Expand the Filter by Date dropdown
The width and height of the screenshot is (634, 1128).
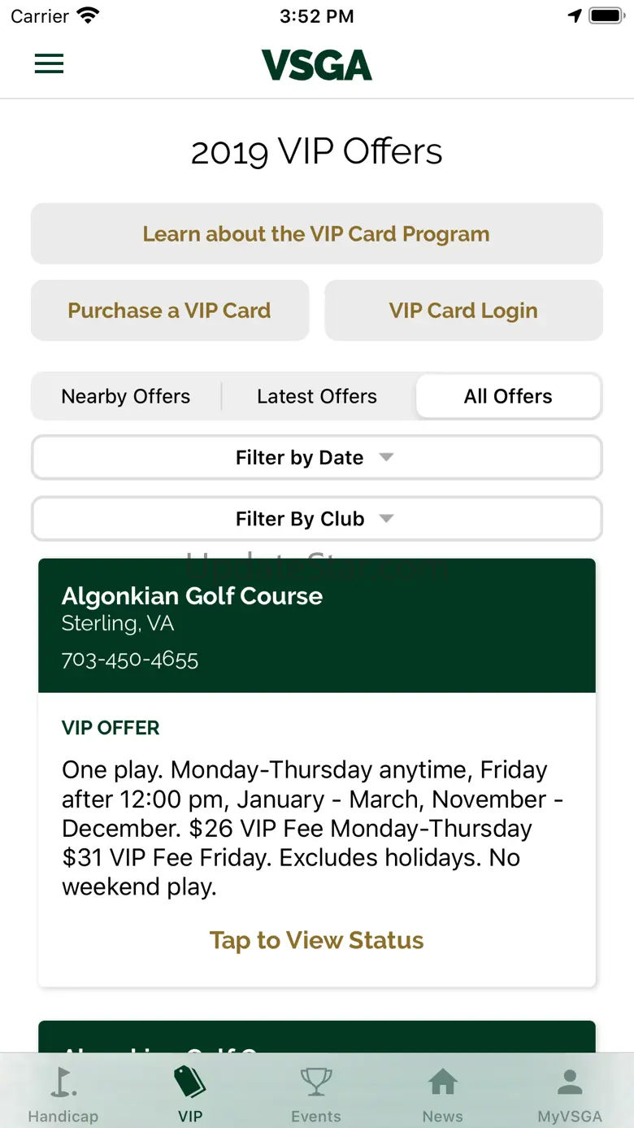[317, 458]
